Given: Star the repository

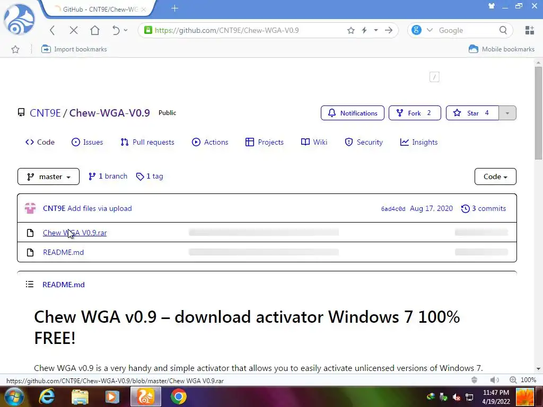Looking at the screenshot, I should pyautogui.click(x=472, y=113).
